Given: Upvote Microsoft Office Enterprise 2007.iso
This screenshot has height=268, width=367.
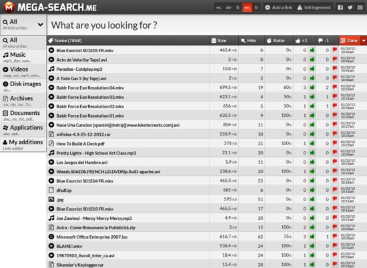Looking at the screenshot, I should (312, 237).
